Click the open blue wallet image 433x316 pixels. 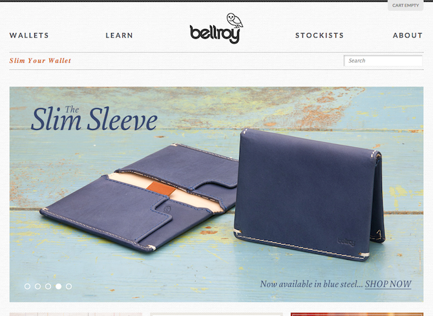(x=139, y=197)
